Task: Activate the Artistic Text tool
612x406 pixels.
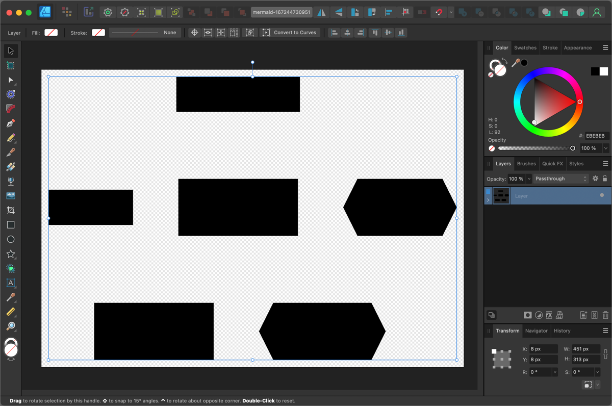Action: 11,283
